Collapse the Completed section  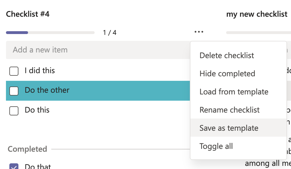(x=27, y=149)
